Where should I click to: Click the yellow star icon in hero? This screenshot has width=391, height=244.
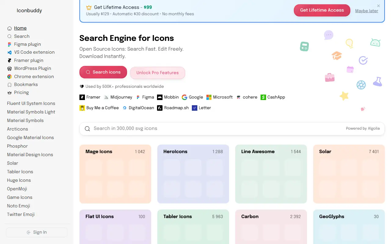[344, 96]
